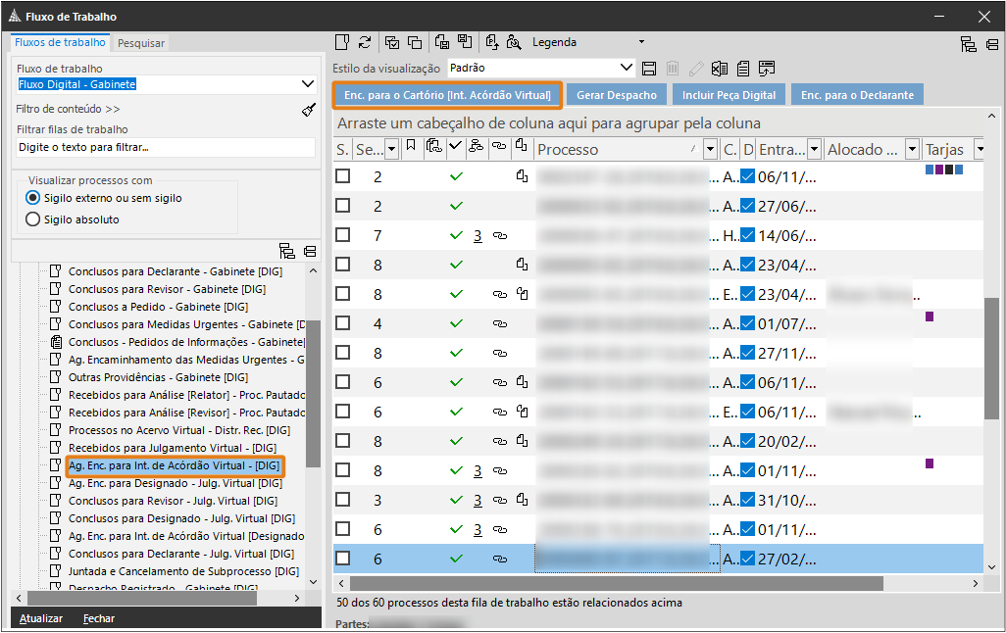Click the select-all checked windows icon
This screenshot has height=633, width=1006.
(392, 42)
